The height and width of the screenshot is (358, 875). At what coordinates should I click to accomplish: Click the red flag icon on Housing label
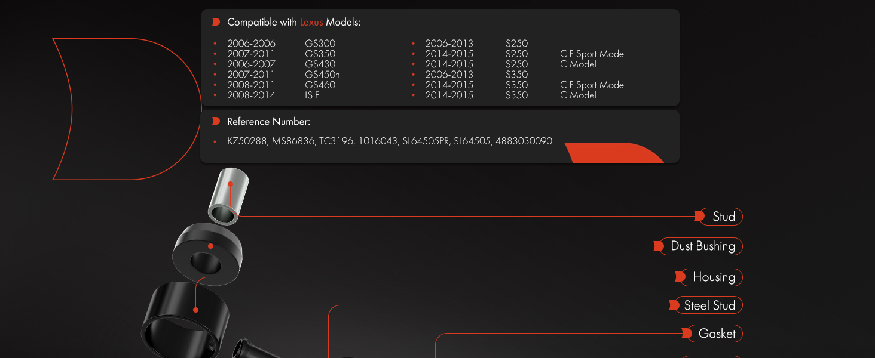coord(680,277)
